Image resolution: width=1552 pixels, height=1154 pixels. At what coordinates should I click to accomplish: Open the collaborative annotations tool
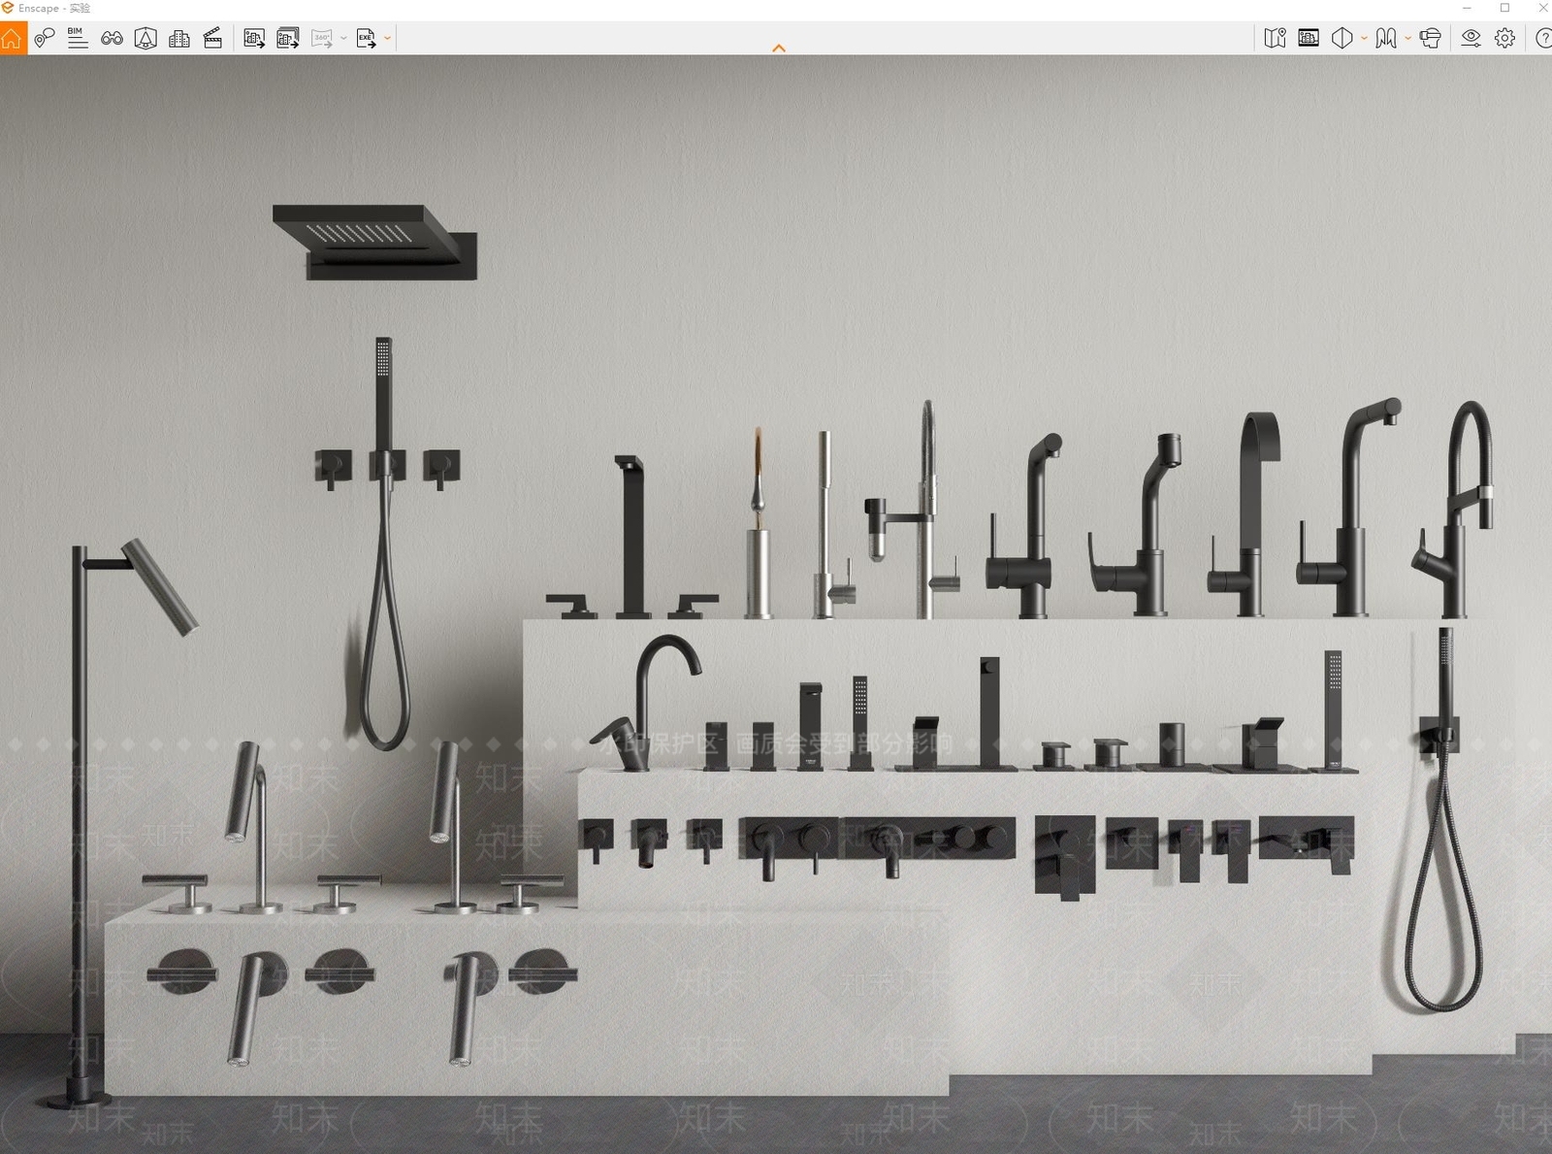(44, 38)
